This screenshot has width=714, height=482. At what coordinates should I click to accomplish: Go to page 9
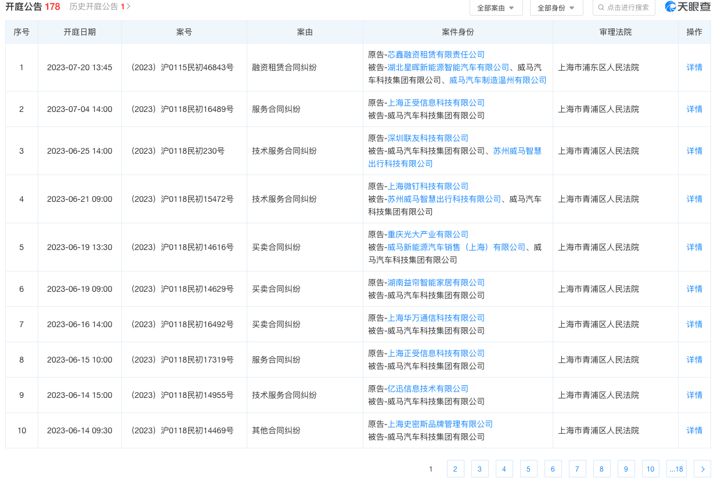tap(626, 469)
